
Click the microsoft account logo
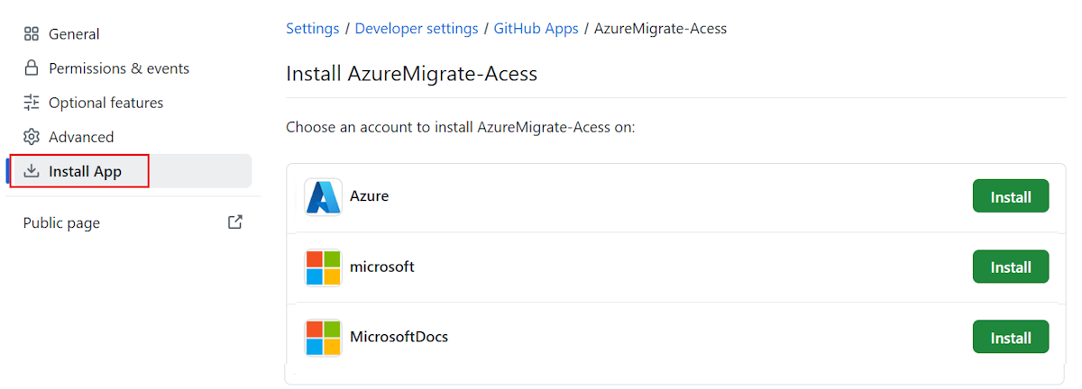pos(323,267)
